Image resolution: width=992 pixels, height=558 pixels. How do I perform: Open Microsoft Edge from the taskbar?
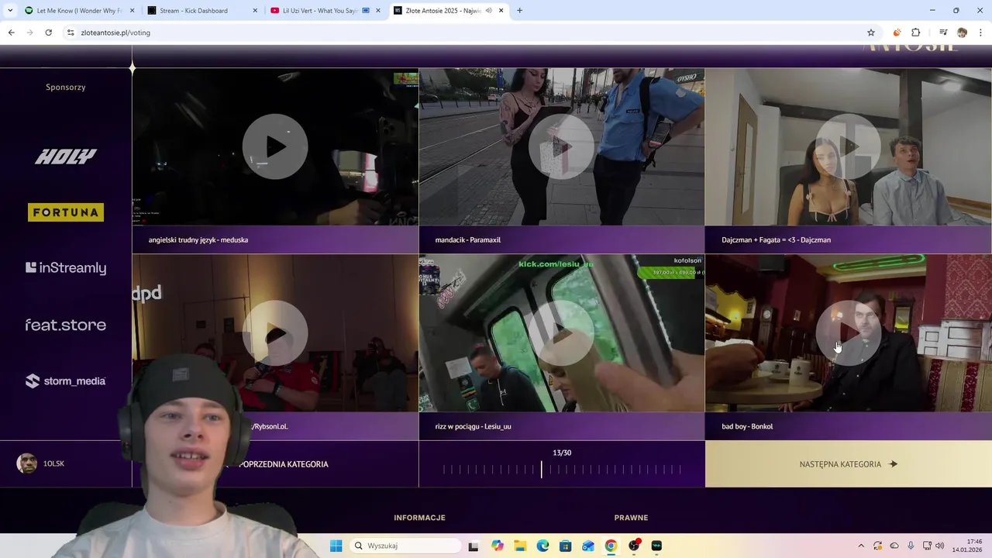[x=542, y=546]
